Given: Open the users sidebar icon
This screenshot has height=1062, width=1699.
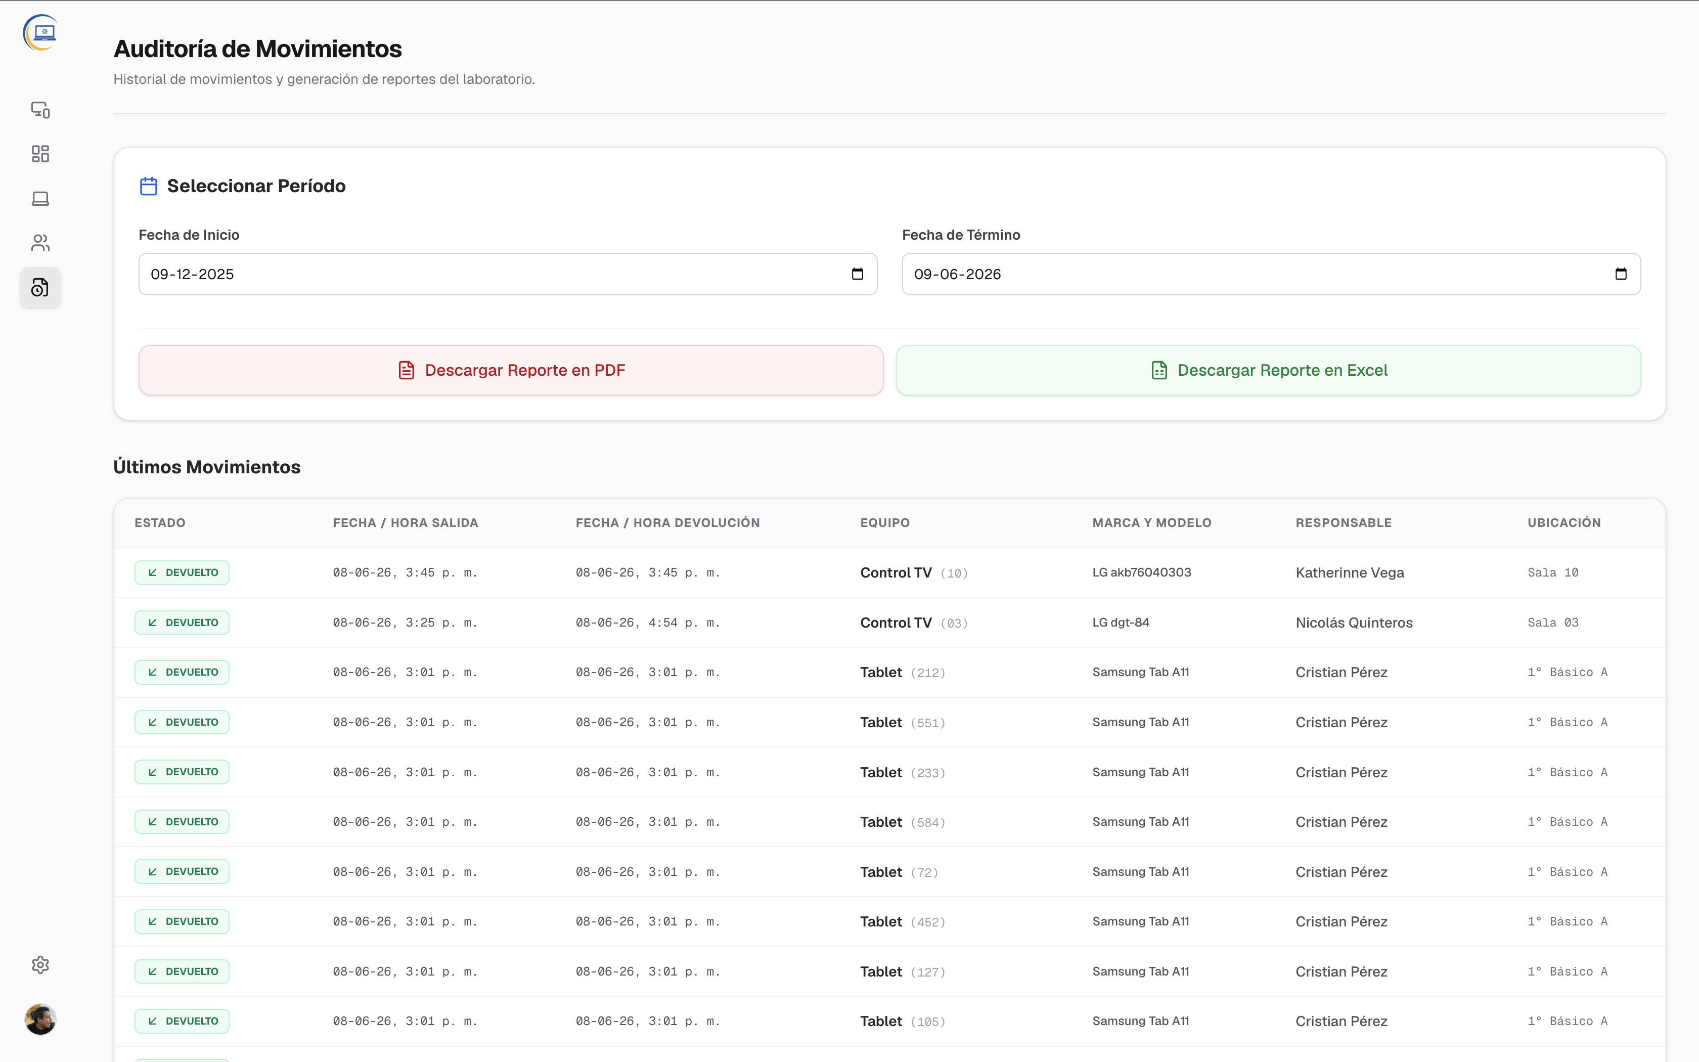Looking at the screenshot, I should [x=40, y=243].
